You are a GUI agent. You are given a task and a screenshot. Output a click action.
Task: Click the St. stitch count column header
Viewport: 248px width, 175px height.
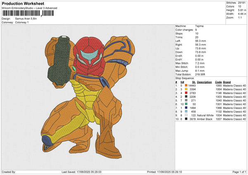point(193,82)
